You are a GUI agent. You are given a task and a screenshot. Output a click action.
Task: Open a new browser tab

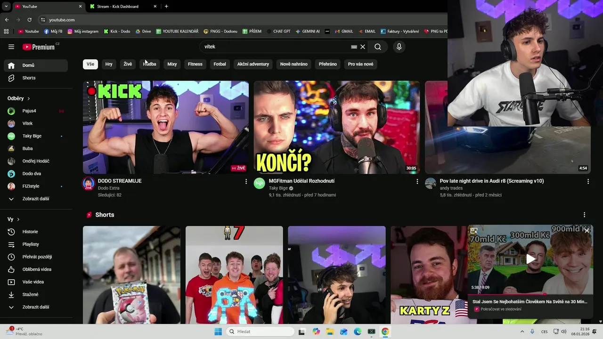pos(166,7)
